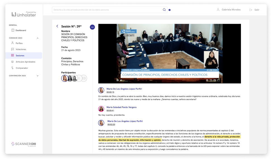Open video settings gear
The image size is (272, 160).
pos(207,80)
